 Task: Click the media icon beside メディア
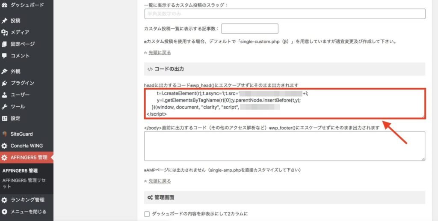click(x=4, y=33)
